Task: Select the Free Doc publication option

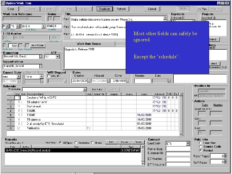Action: pyautogui.click(x=200, y=143)
